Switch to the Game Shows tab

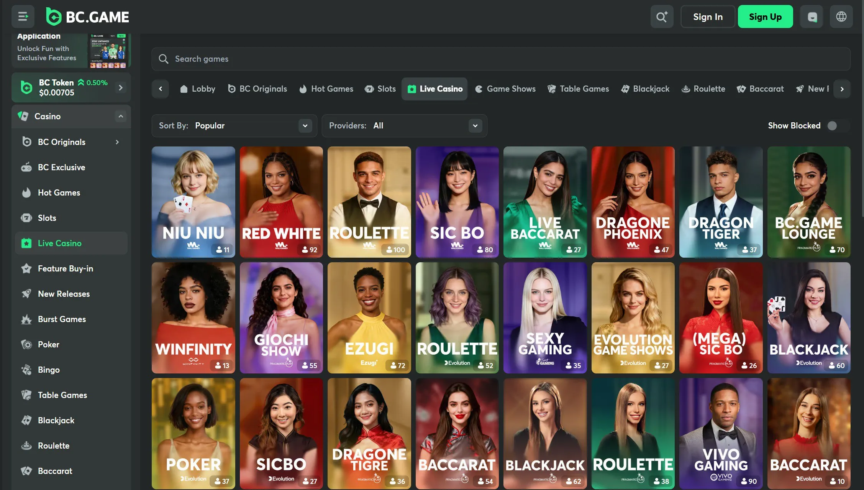505,89
